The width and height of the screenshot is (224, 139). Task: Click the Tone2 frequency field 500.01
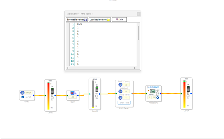point(28,93)
